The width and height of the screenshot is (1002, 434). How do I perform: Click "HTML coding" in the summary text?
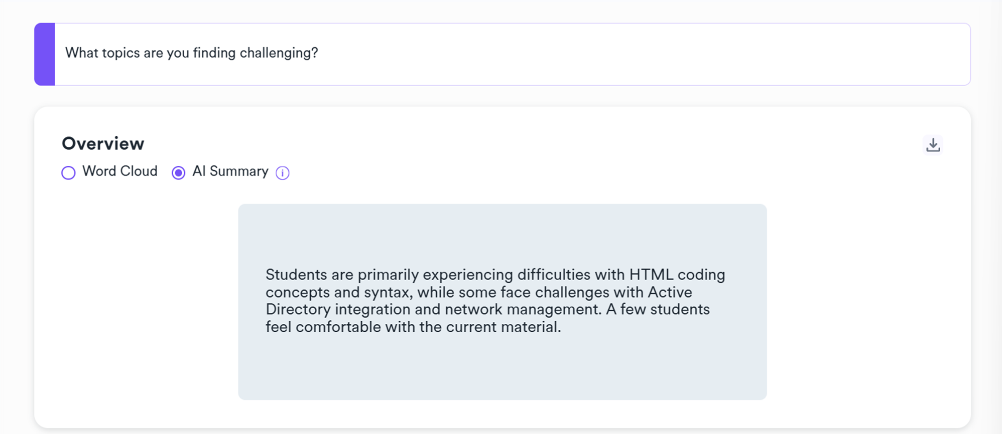(677, 275)
